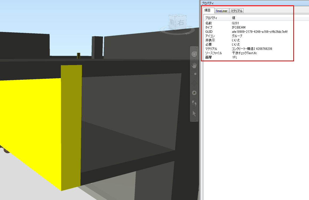
Task: Select the Steering Wheel navigation tool
Action: [x=194, y=54]
